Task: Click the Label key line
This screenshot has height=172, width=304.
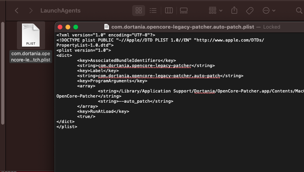Action: click(98, 71)
